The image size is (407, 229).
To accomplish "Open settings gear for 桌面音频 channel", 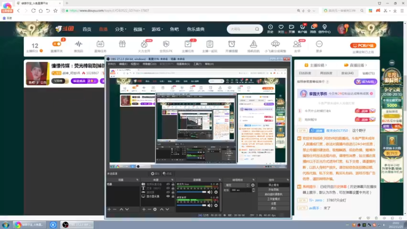I will [216, 206].
